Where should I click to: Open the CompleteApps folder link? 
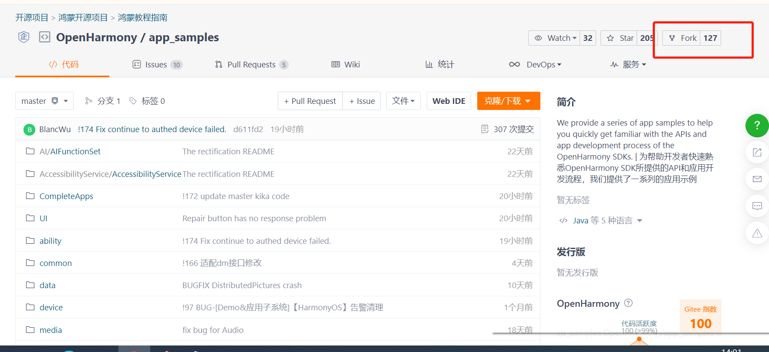66,196
